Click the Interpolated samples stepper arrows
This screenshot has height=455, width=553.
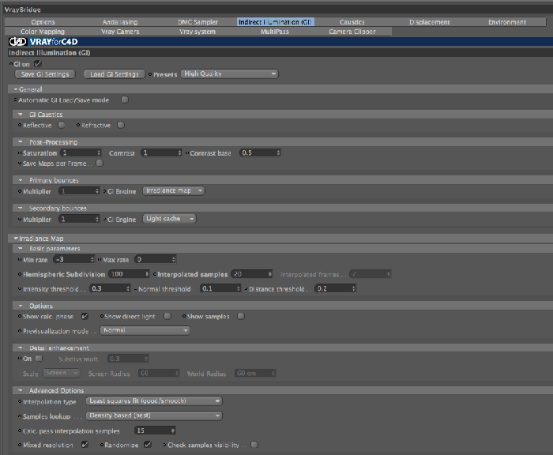click(x=270, y=274)
